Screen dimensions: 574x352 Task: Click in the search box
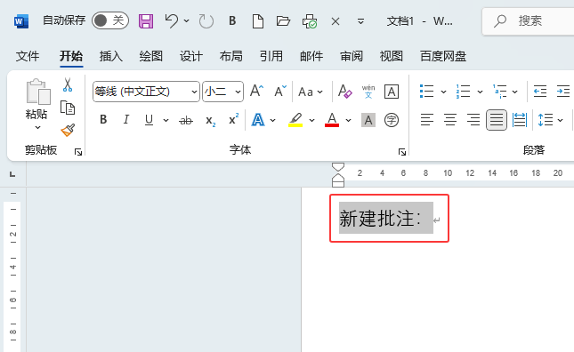pyautogui.click(x=529, y=21)
